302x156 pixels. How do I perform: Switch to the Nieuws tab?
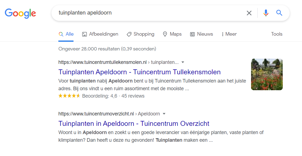202,34
